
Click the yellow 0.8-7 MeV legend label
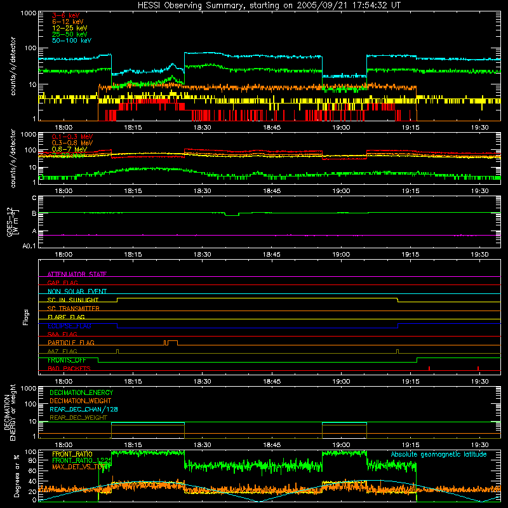tap(70, 149)
